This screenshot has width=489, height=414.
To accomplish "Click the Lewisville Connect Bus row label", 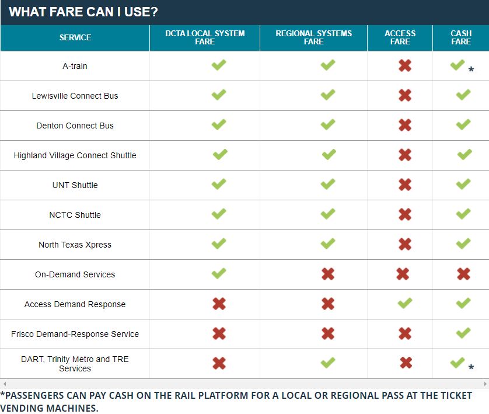I will click(x=75, y=96).
